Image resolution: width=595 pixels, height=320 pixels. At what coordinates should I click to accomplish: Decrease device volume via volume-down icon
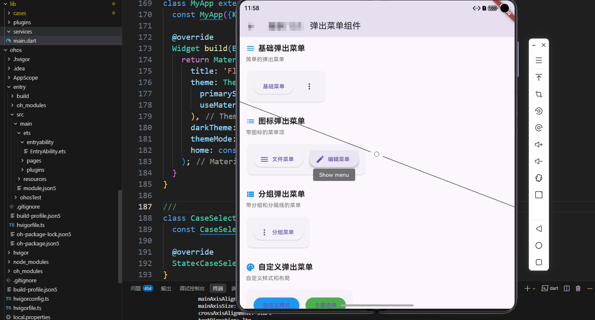pos(538,161)
